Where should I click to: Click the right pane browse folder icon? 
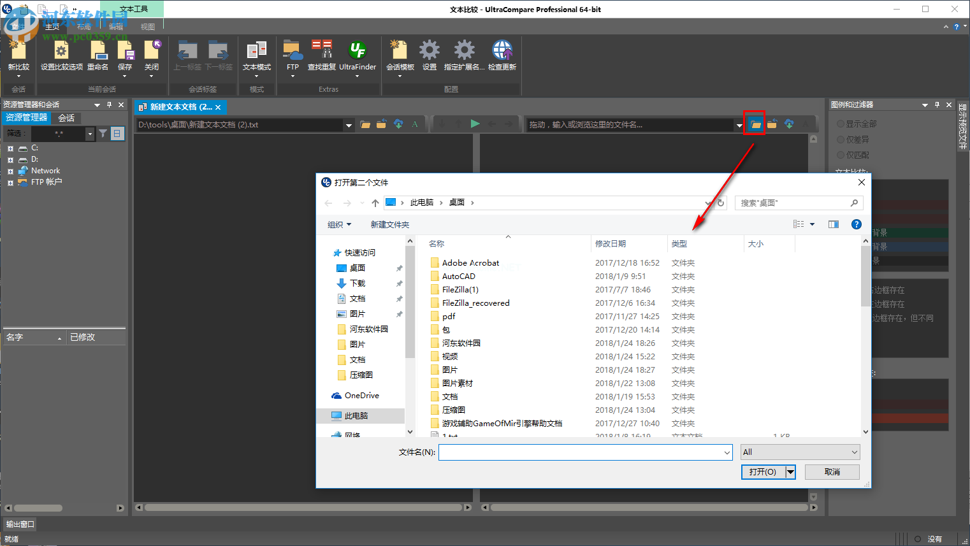(755, 124)
